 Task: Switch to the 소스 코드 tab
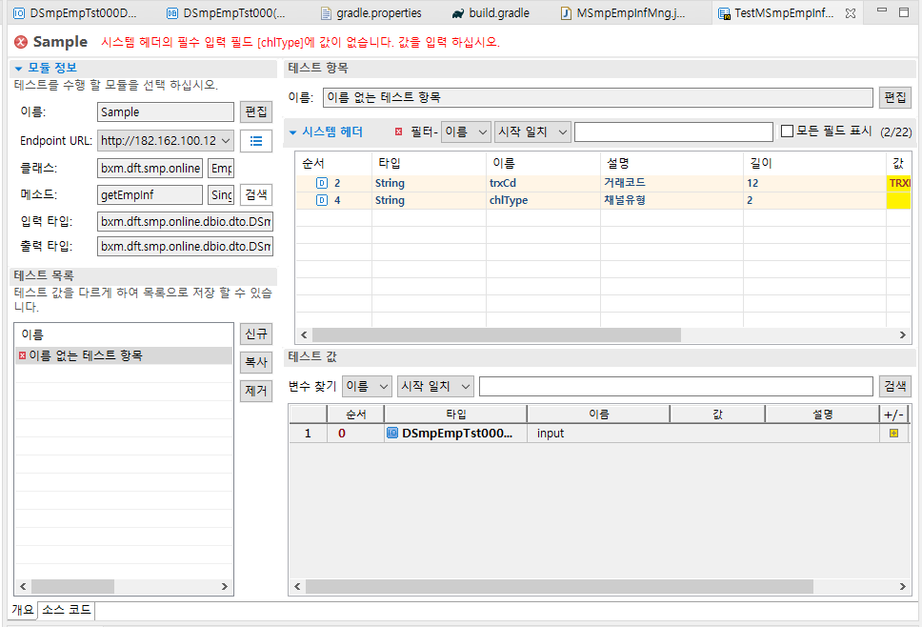tap(68, 611)
